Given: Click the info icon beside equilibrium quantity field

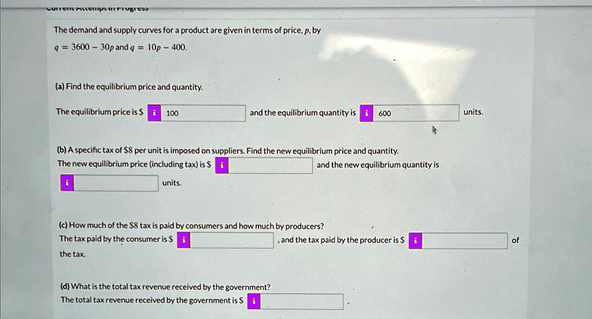Looking at the screenshot, I should [x=366, y=113].
